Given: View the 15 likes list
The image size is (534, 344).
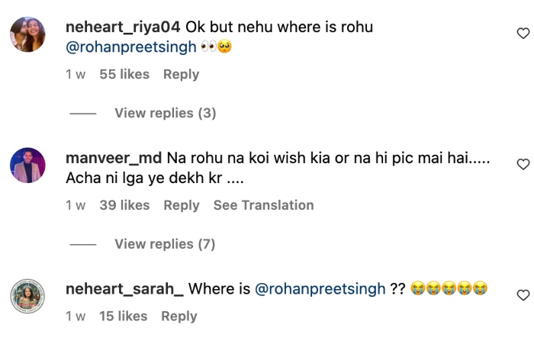Looking at the screenshot, I should [x=123, y=316].
